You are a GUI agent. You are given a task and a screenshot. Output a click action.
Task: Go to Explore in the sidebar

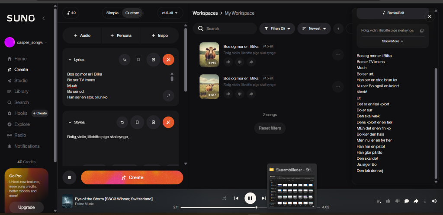tap(22, 124)
